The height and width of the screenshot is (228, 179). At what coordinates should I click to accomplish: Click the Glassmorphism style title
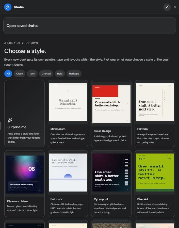click(x=17, y=201)
